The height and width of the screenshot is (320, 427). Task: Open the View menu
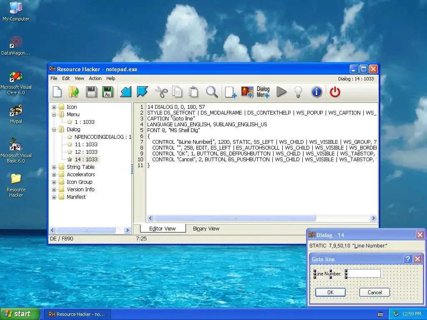[x=79, y=78]
